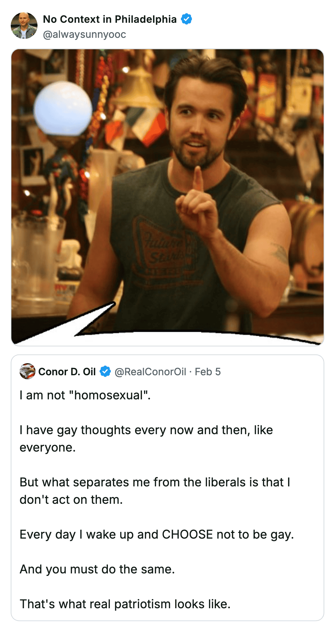Open the "Conor D. Oil" name
The image size is (335, 632).
point(67,372)
